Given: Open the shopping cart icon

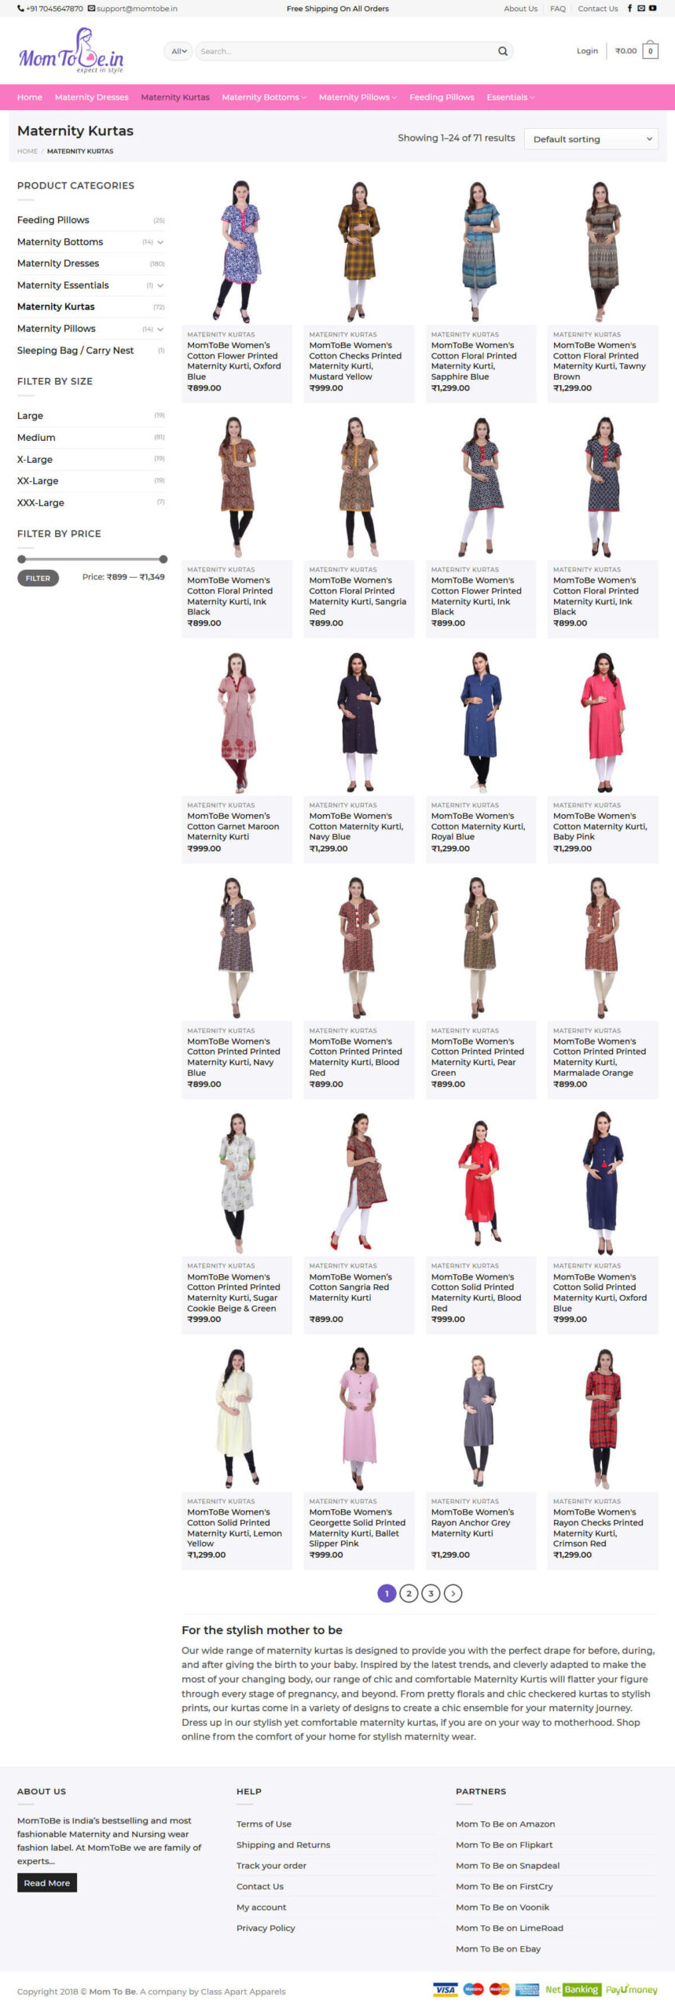Looking at the screenshot, I should point(650,51).
